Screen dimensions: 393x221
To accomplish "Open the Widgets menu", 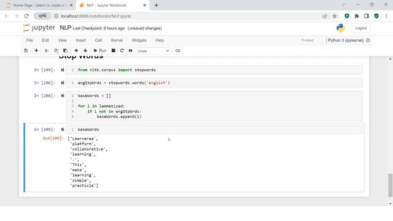I will tap(139, 41).
